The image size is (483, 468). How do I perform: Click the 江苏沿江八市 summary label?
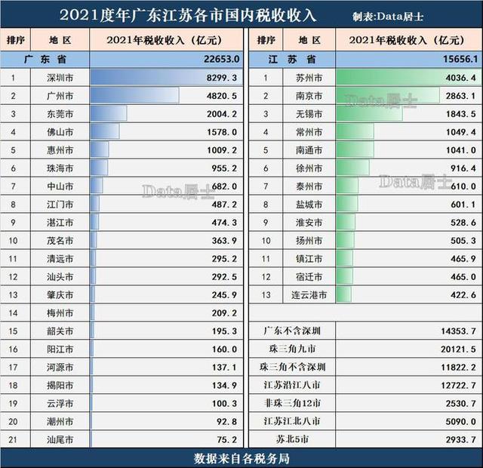(x=291, y=385)
